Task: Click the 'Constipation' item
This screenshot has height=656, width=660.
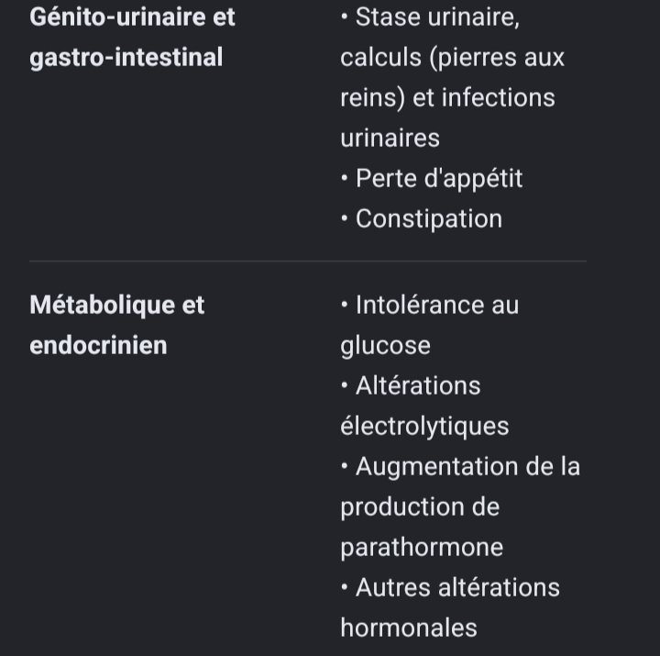Action: (x=429, y=219)
